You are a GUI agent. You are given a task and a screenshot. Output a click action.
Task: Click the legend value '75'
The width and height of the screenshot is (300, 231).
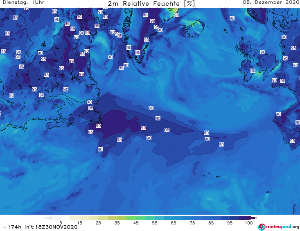coord(192,223)
